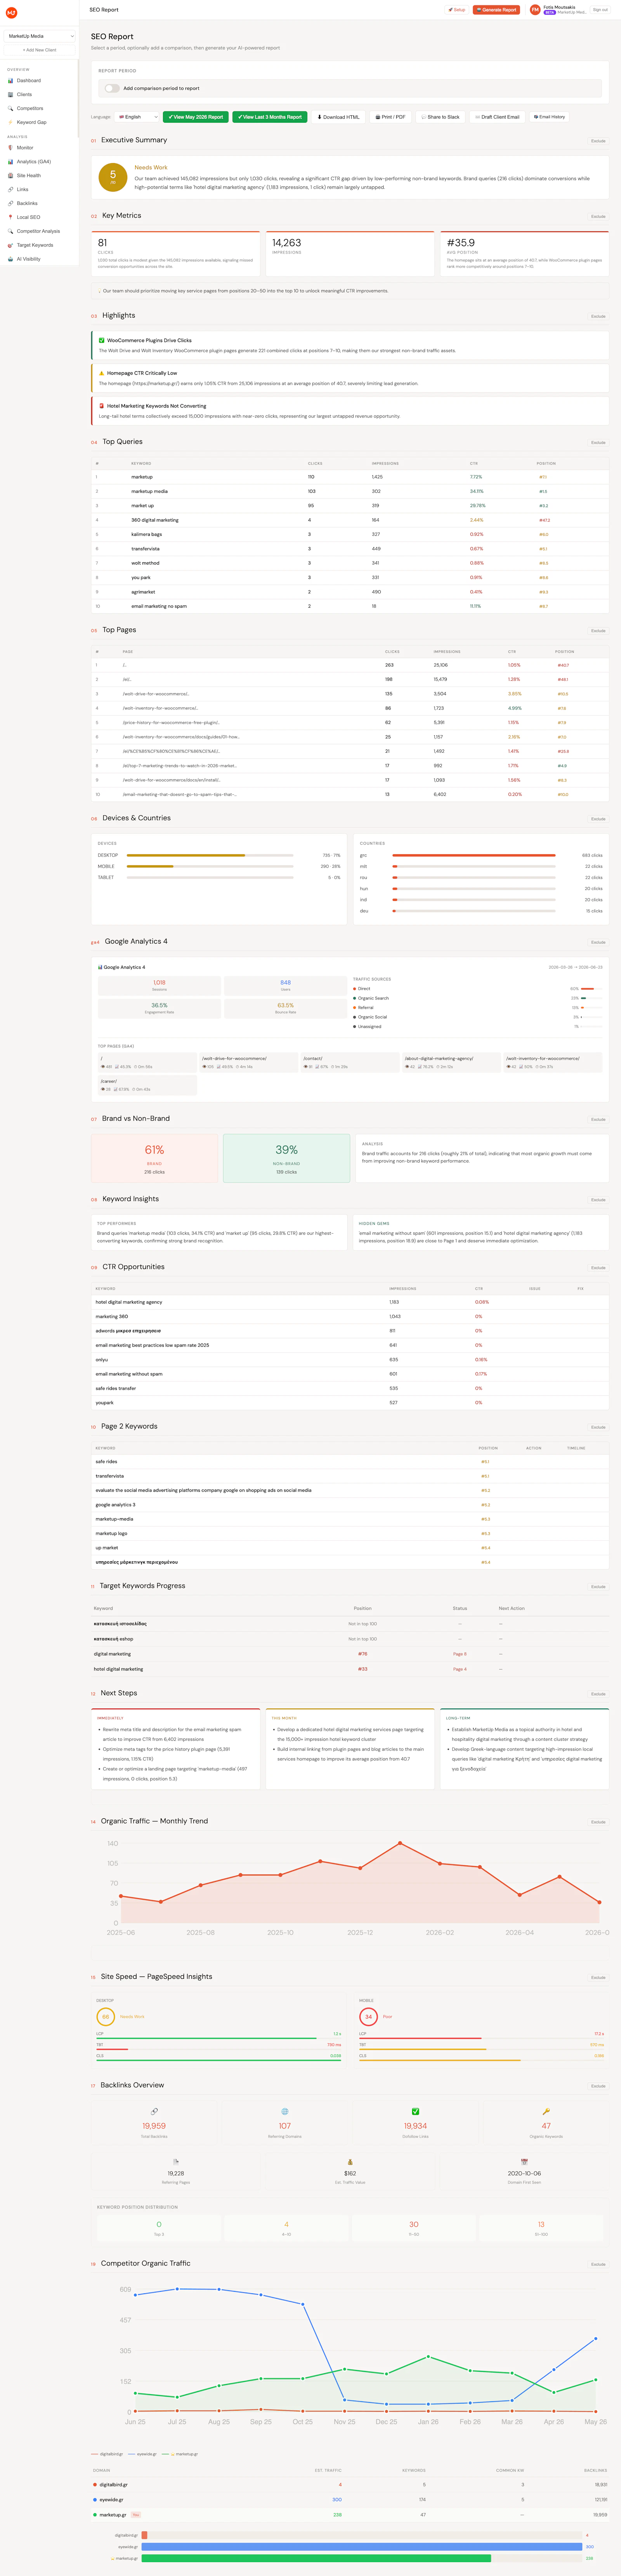Click the MarketUp logo icon
621x2576 pixels.
click(x=11, y=12)
